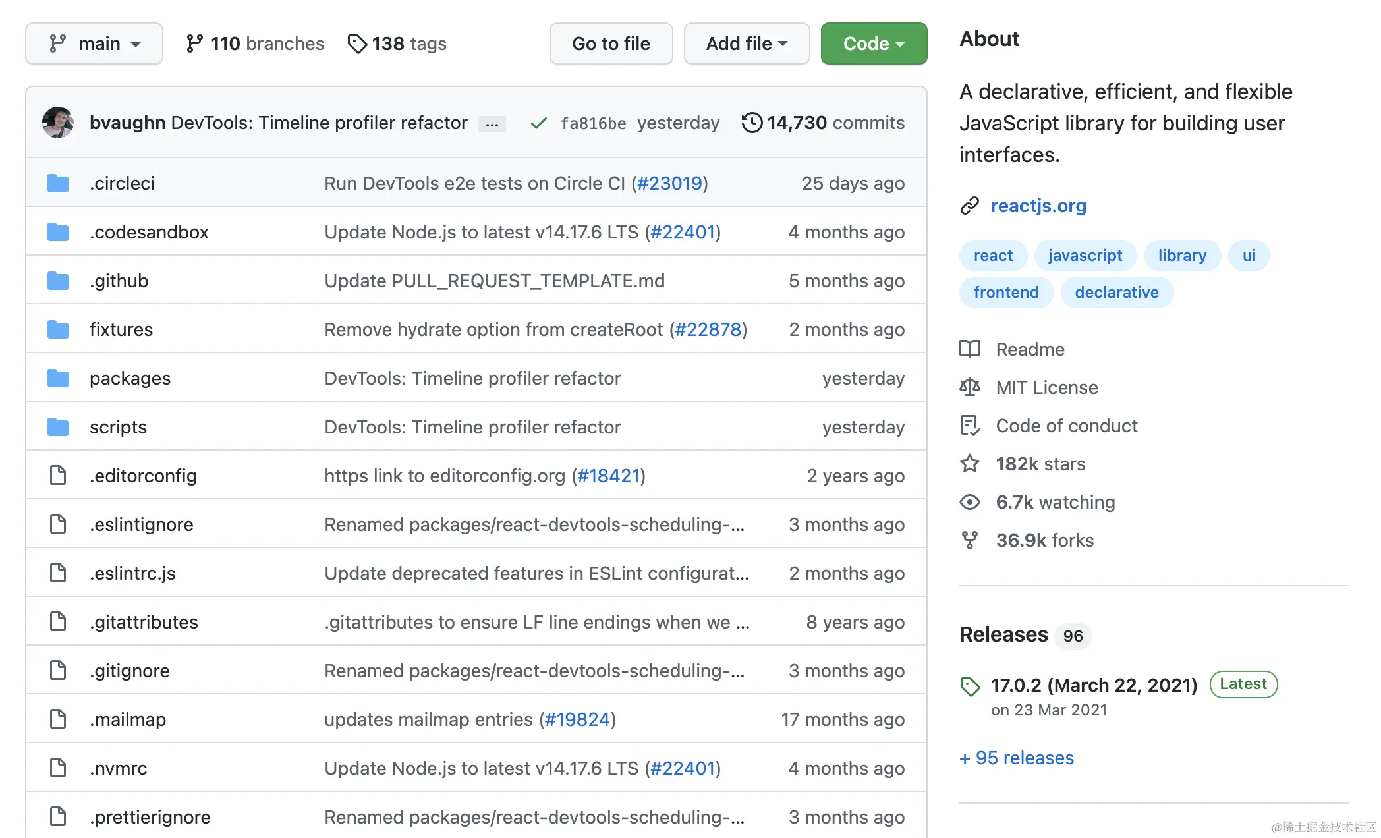The image size is (1381, 838).
Task: Open the .mailmap file name
Action: [128, 719]
